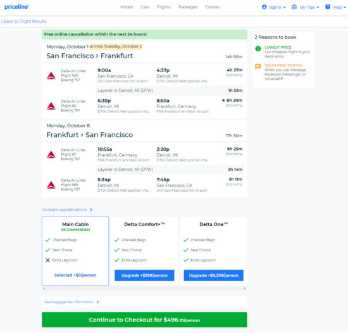Open the Cruises section
348x333 pixels.
(212, 7)
